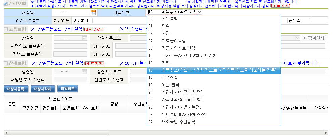334x137 pixels.
Task: Select option 58 무보수대표자 지정(직장)
Action: pos(214,114)
